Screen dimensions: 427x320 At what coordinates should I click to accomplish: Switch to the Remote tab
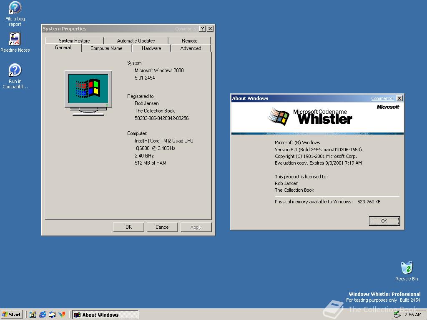[x=190, y=40]
